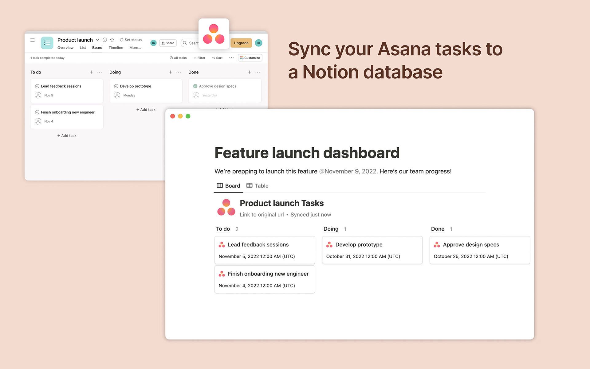Add a task with Doing column plus icon

[x=170, y=72]
